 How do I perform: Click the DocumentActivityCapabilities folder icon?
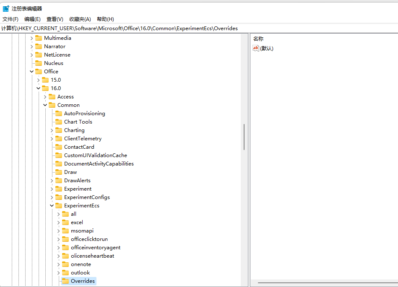(x=59, y=163)
